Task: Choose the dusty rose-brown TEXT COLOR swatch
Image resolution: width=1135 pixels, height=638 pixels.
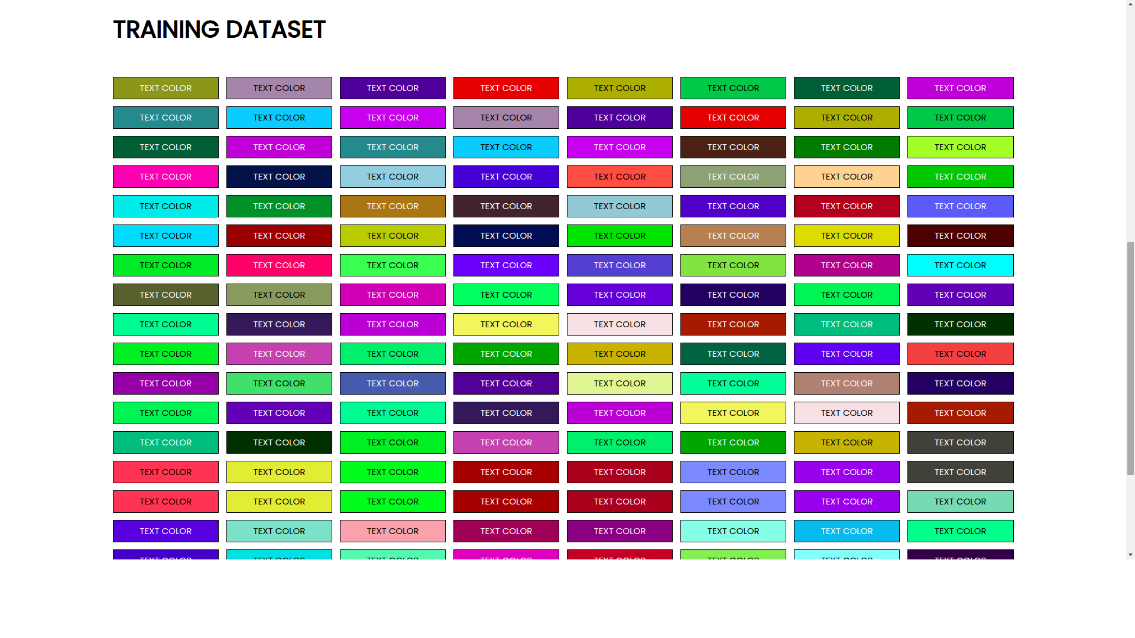Action: click(847, 383)
